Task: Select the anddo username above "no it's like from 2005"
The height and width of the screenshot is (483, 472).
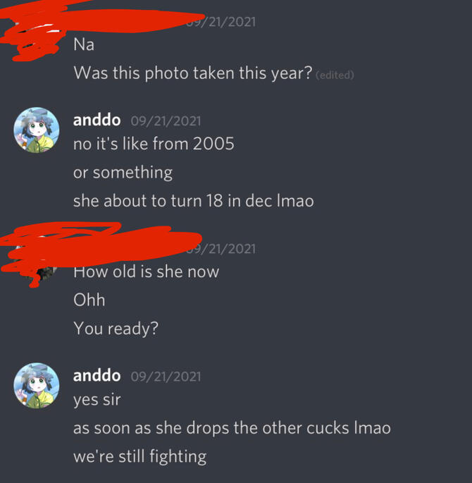Action: pyautogui.click(x=97, y=120)
